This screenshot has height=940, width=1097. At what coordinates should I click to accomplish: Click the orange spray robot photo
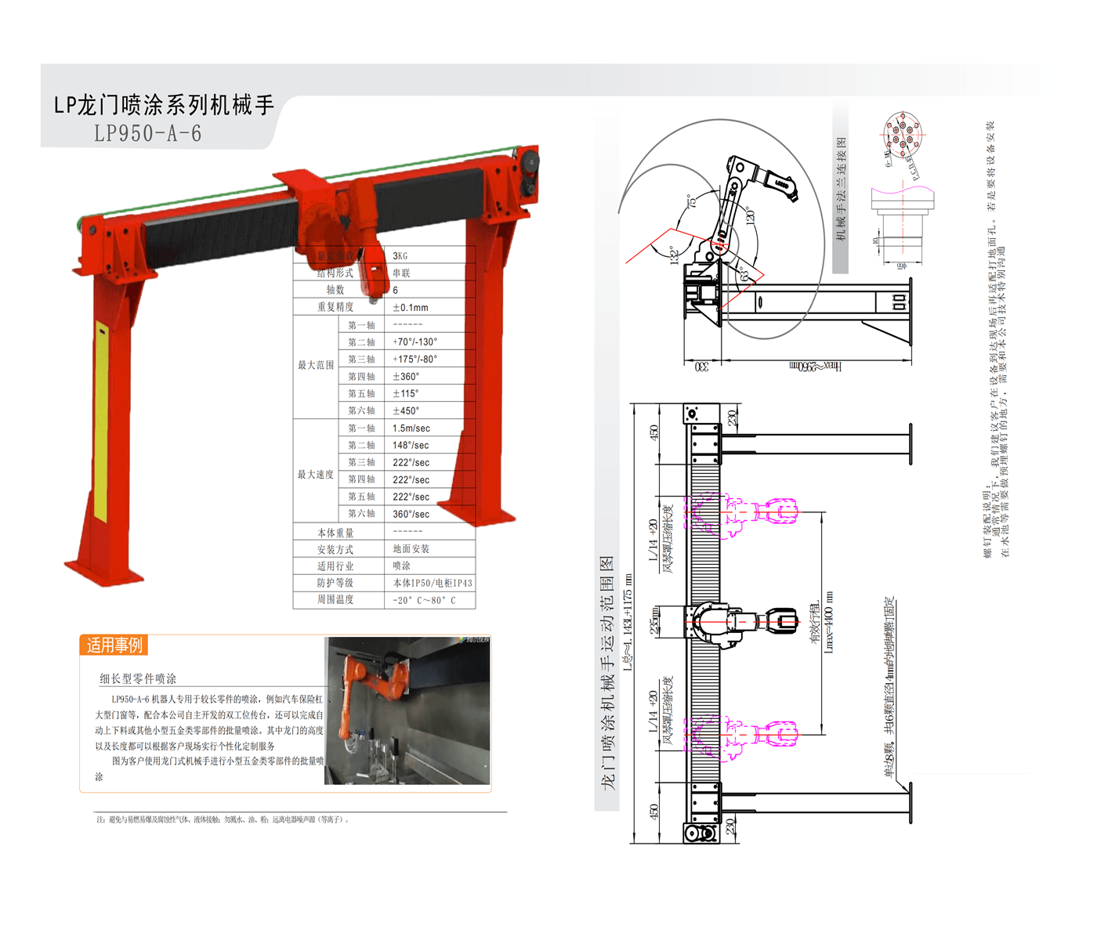coord(407,710)
